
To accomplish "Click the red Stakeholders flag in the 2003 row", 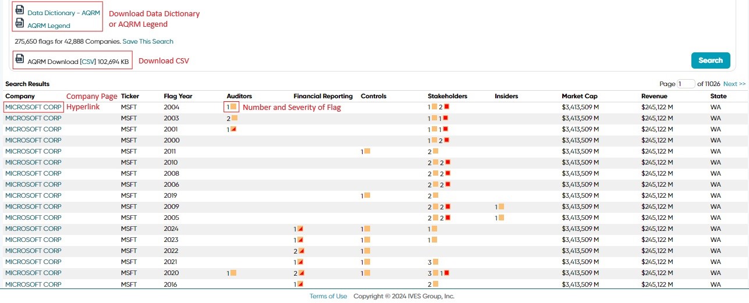I will coord(445,118).
